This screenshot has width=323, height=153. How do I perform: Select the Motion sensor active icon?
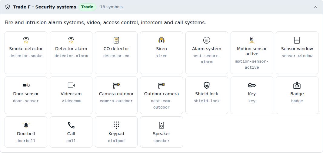pyautogui.click(x=252, y=40)
